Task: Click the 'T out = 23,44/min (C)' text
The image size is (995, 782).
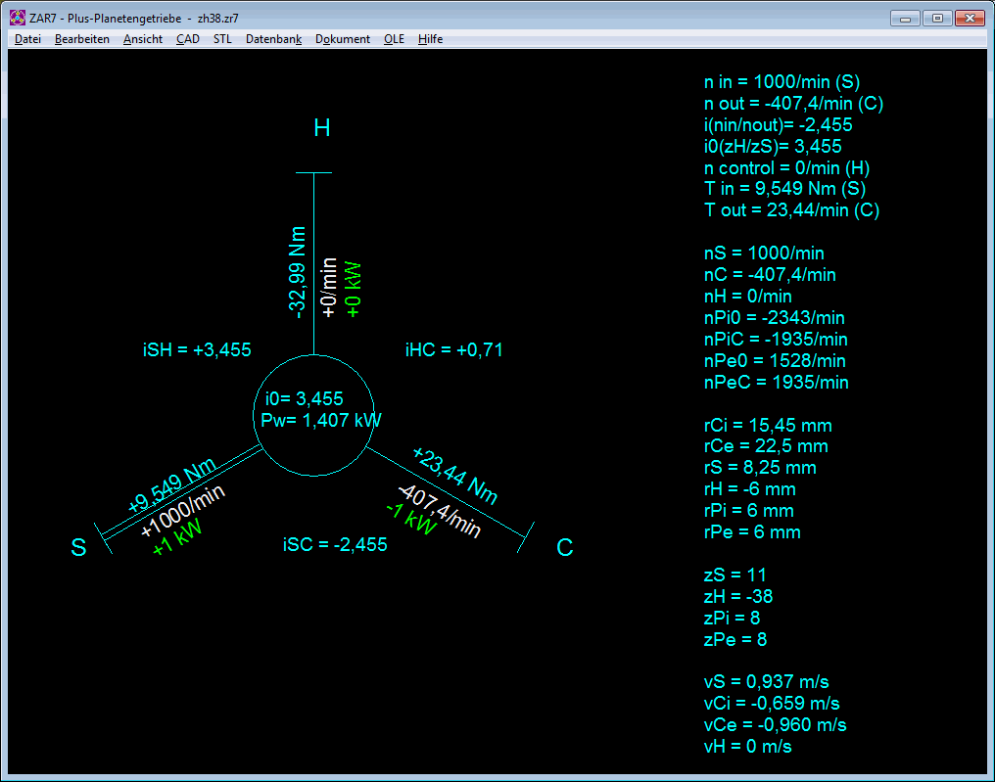Action: click(x=792, y=209)
